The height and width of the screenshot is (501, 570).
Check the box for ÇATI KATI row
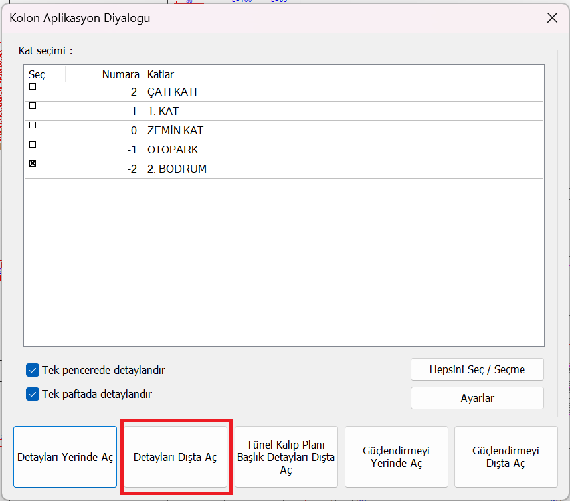(x=33, y=86)
